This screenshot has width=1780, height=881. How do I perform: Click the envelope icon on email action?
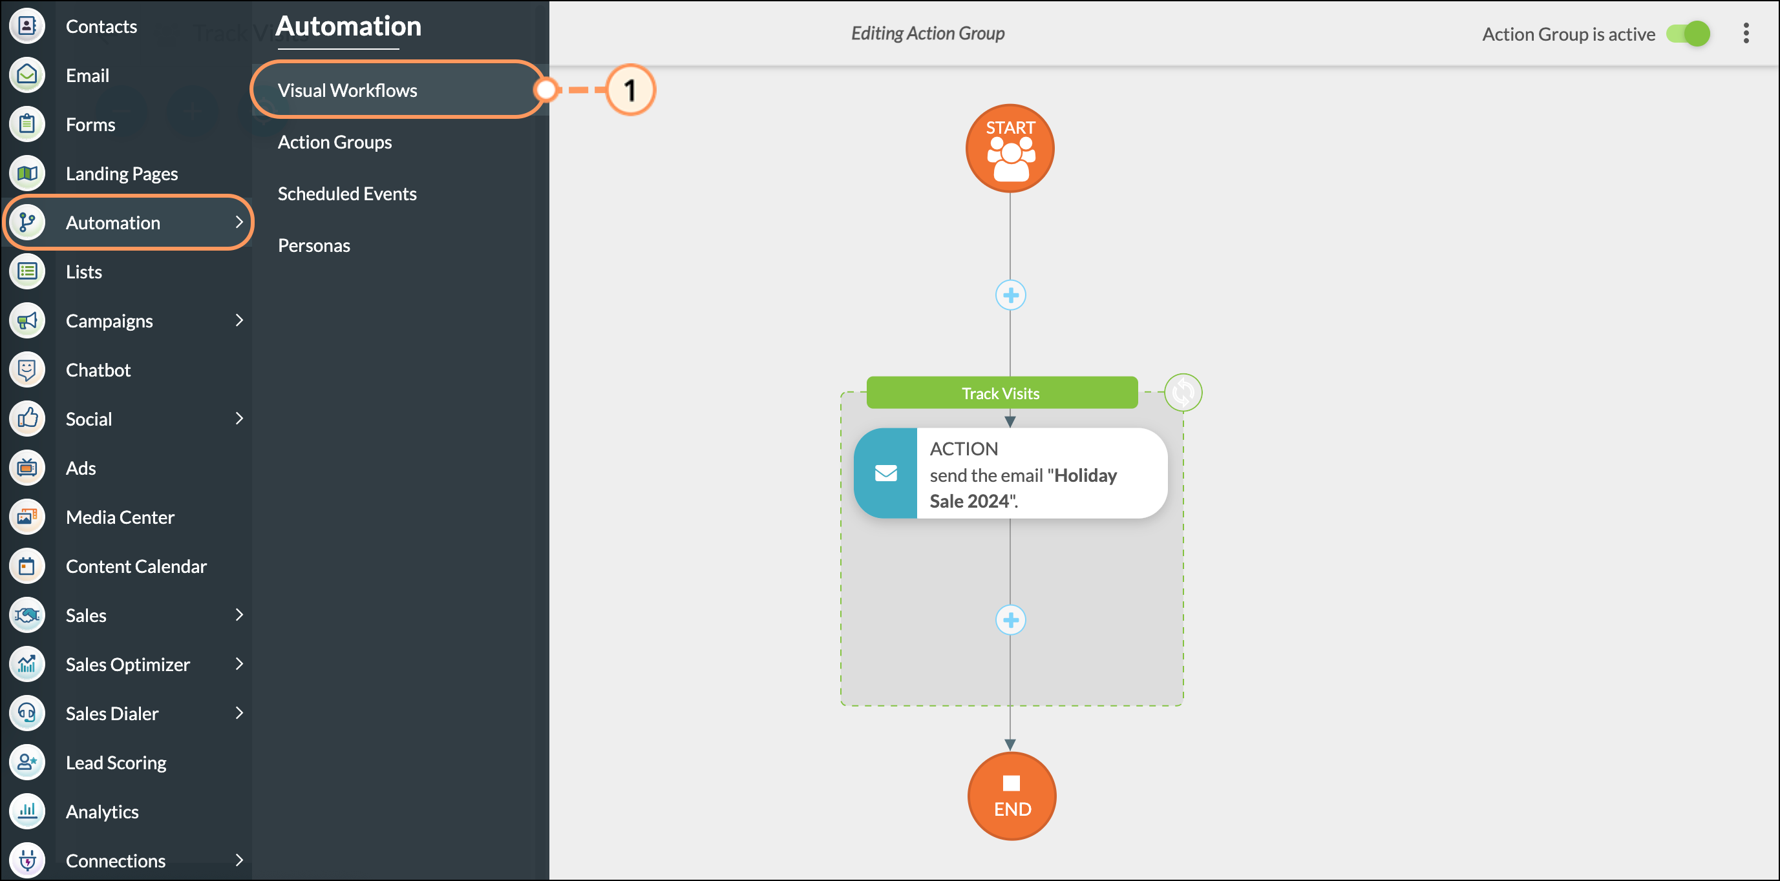pyautogui.click(x=886, y=473)
